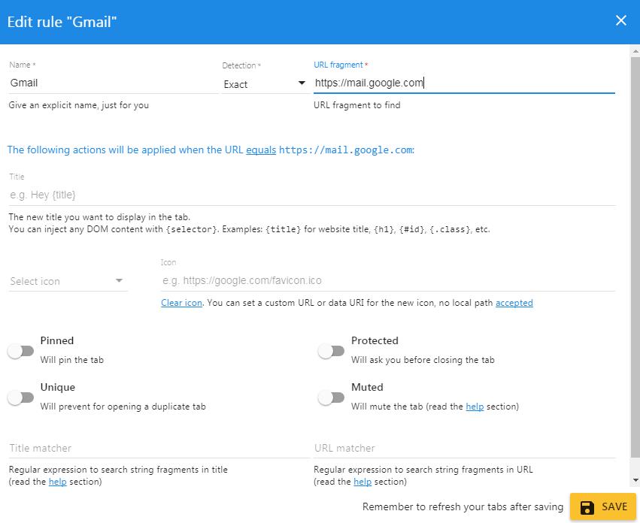Viewport: 640px width, 523px height.
Task: Click the equals link in the description
Action: coord(261,150)
